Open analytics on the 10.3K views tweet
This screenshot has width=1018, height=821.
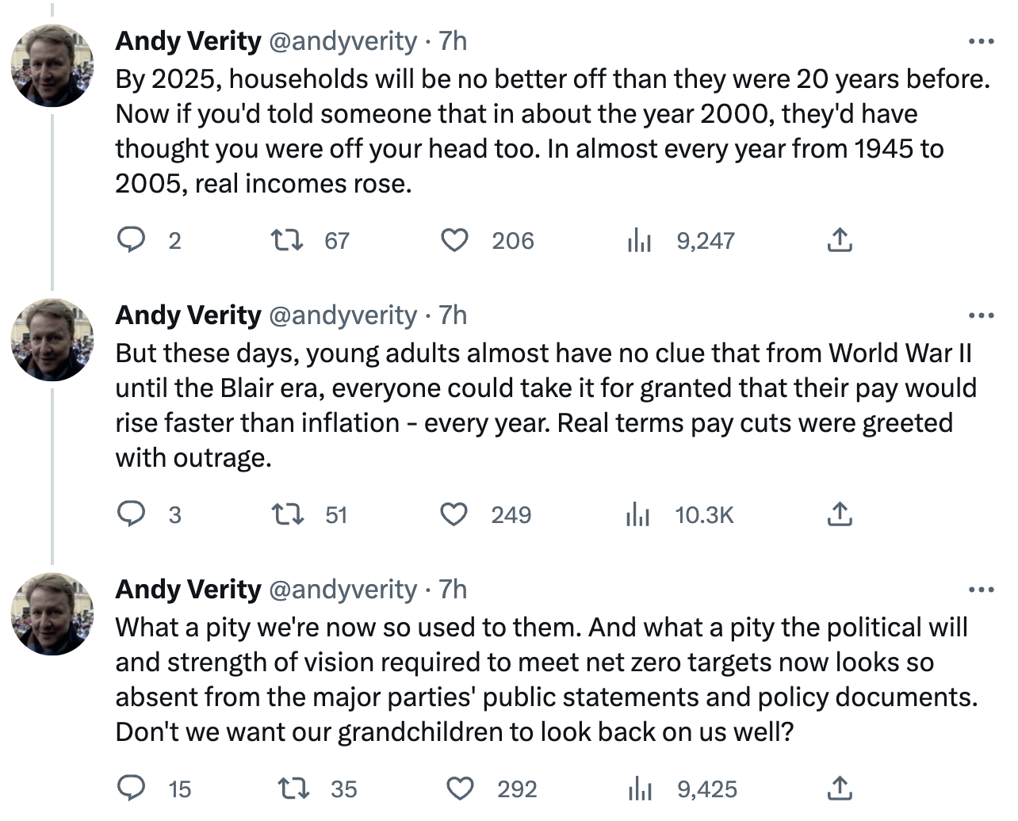tap(638, 515)
